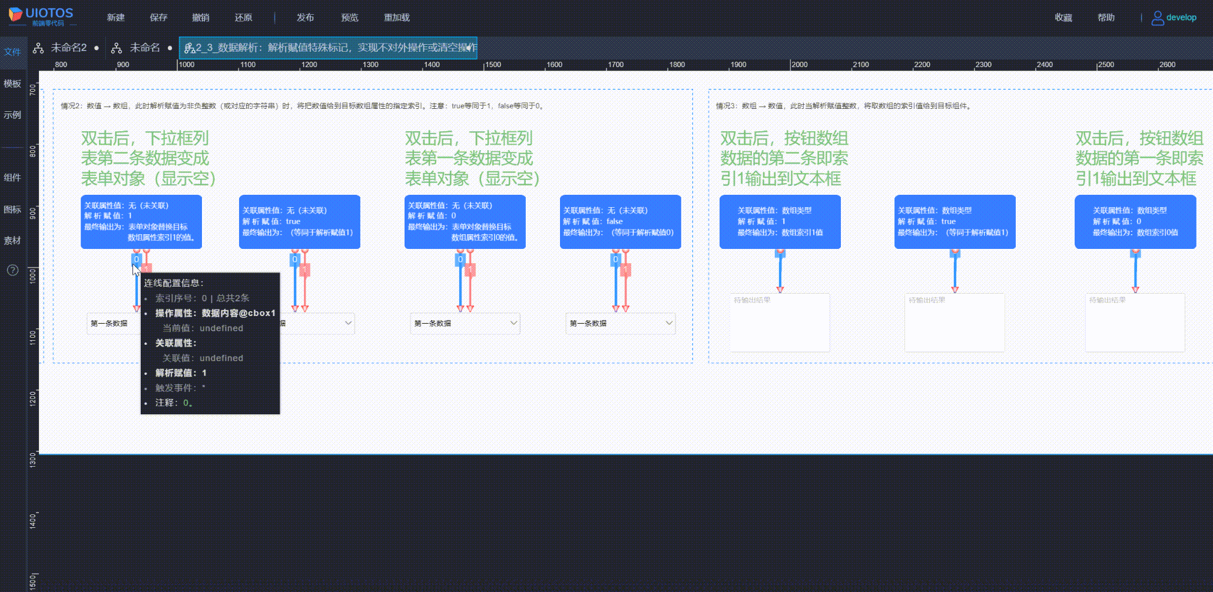Expand the dropdown arrow beneath the unlinked true button

(348, 323)
